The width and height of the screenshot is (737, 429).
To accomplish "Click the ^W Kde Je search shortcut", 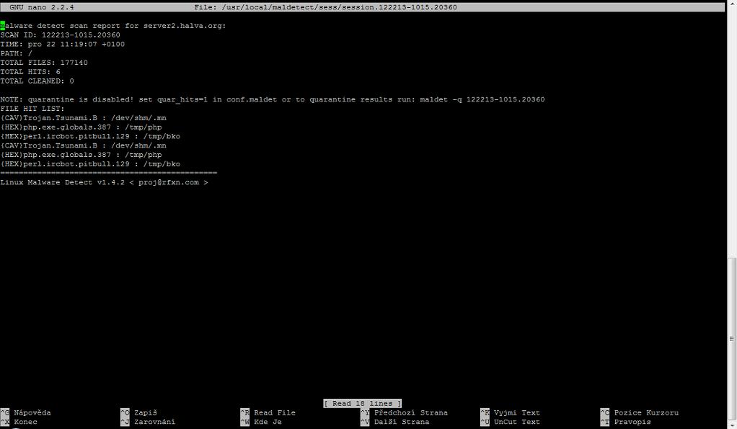I will click(261, 422).
